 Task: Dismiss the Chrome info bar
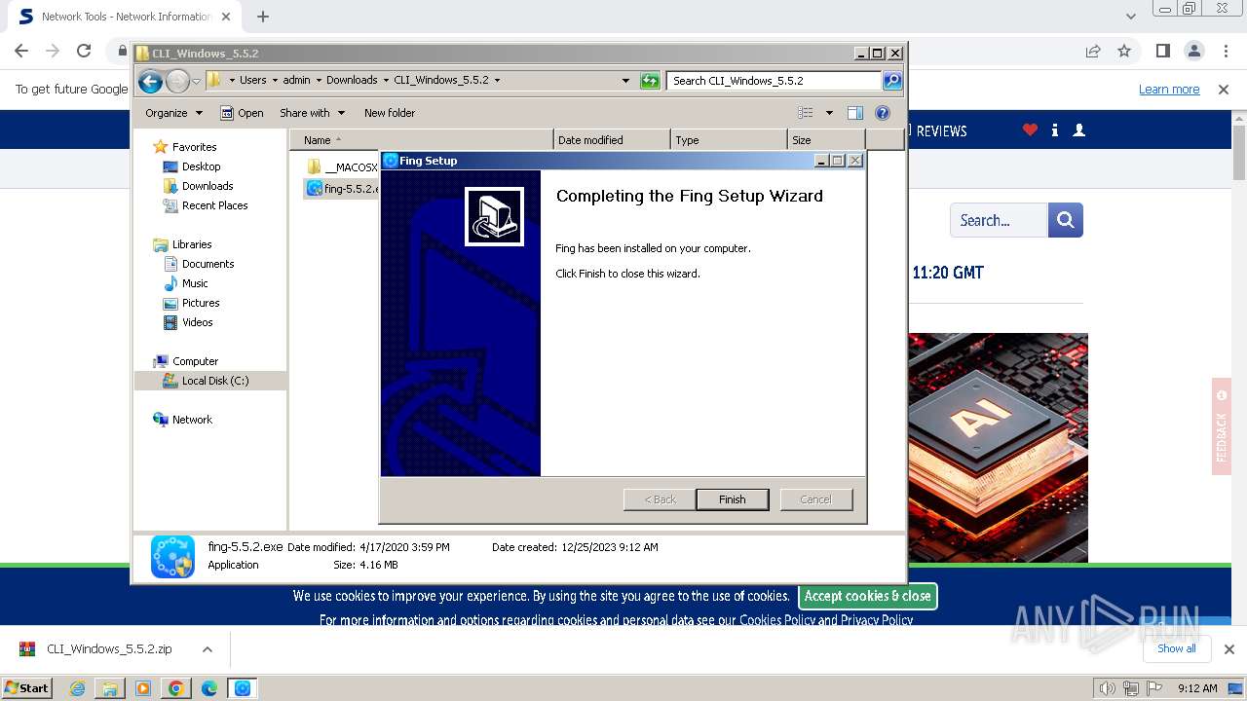pyautogui.click(x=1224, y=90)
